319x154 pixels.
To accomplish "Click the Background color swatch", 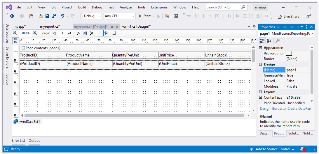I will coord(289,53).
